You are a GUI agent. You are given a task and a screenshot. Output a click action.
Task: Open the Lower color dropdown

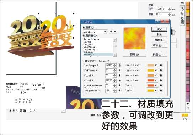coord(156,85)
